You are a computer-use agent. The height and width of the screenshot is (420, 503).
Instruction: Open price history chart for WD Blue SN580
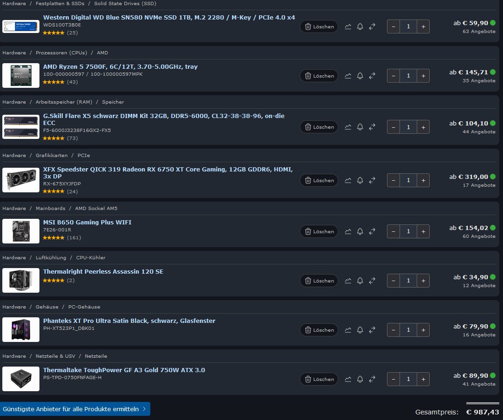[348, 26]
